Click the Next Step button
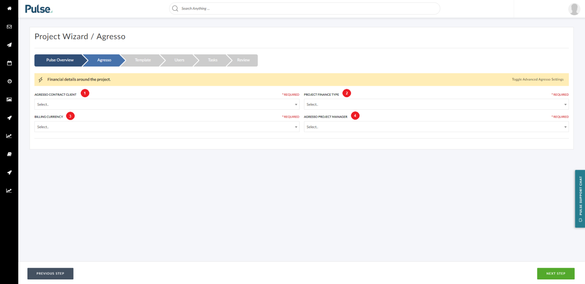Image resolution: width=585 pixels, height=284 pixels. pyautogui.click(x=556, y=273)
